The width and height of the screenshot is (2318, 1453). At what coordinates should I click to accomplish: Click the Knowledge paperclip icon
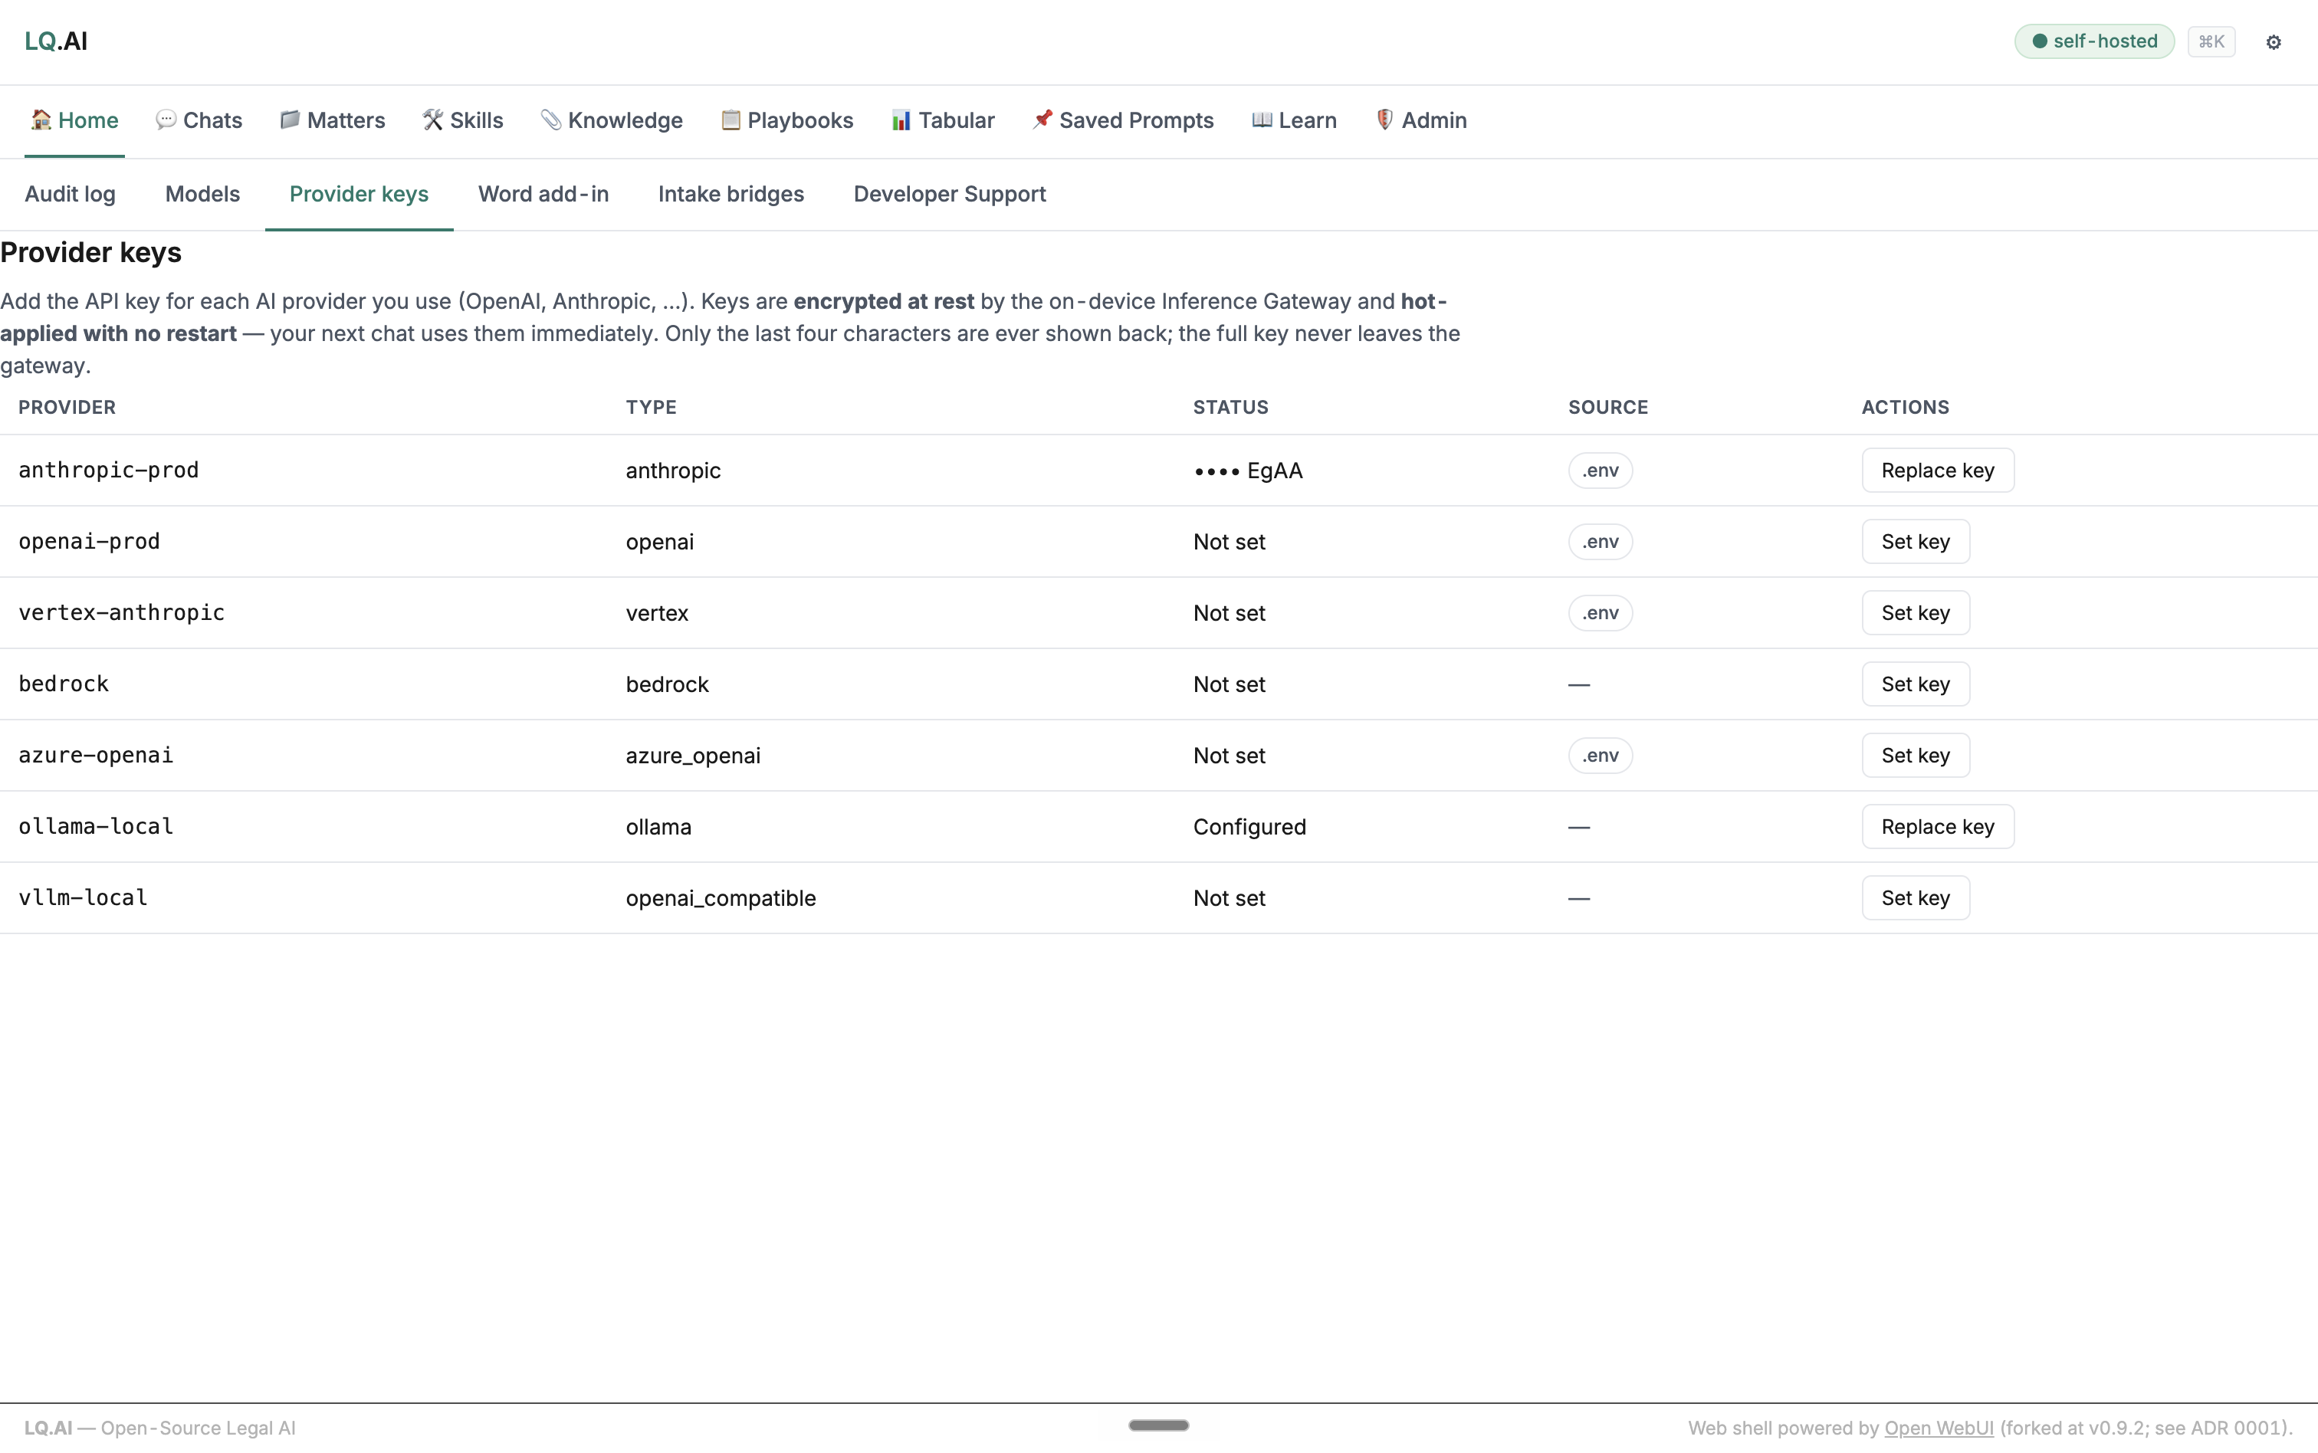click(550, 119)
